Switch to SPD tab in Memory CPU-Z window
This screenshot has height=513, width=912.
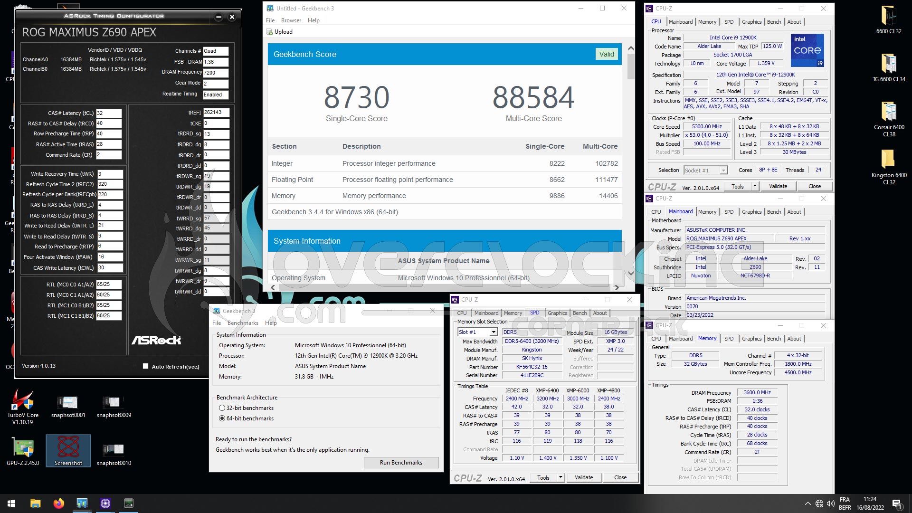tap(729, 339)
